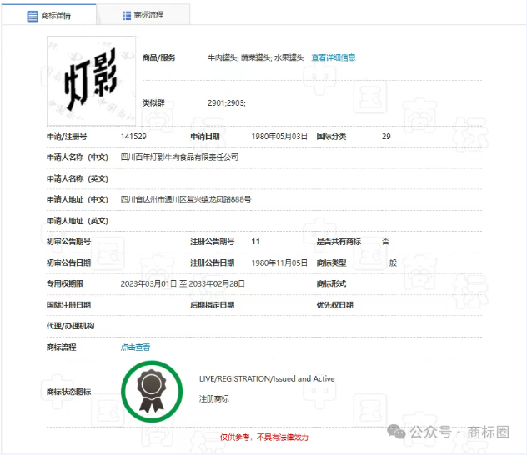Viewport: 527px width, 455px height.
Task: Click the 注册公告日期 value 1980年11月05日
Action: click(x=279, y=262)
